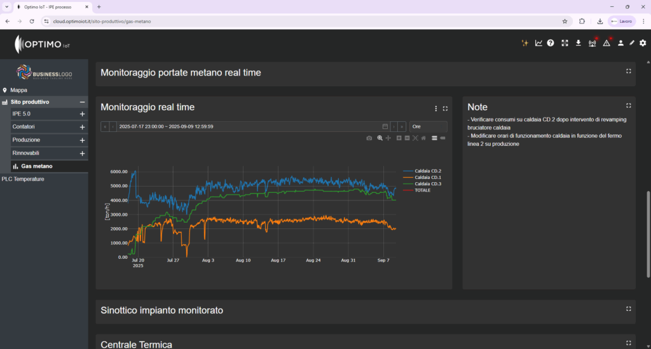Open the Monitoraggio real time options menu
Image resolution: width=651 pixels, height=349 pixels.
tap(435, 109)
